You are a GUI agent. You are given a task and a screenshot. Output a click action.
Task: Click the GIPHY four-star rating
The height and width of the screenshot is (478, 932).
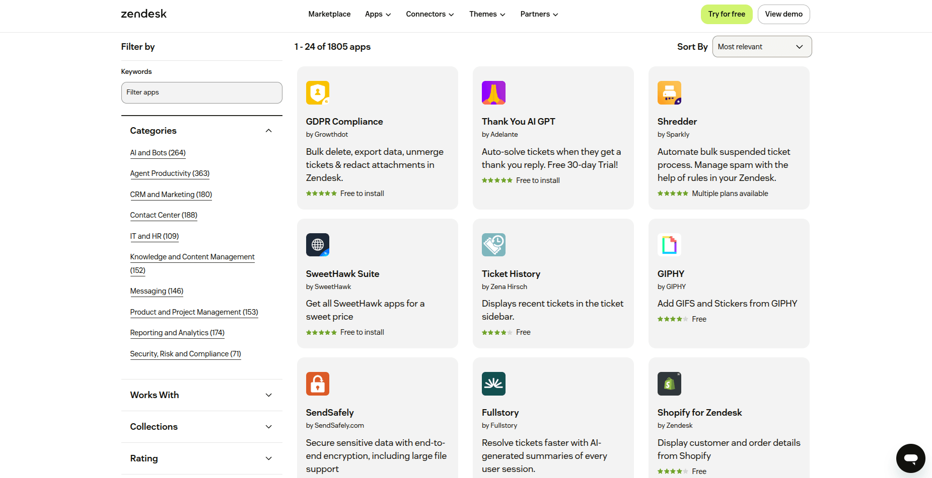coord(673,319)
